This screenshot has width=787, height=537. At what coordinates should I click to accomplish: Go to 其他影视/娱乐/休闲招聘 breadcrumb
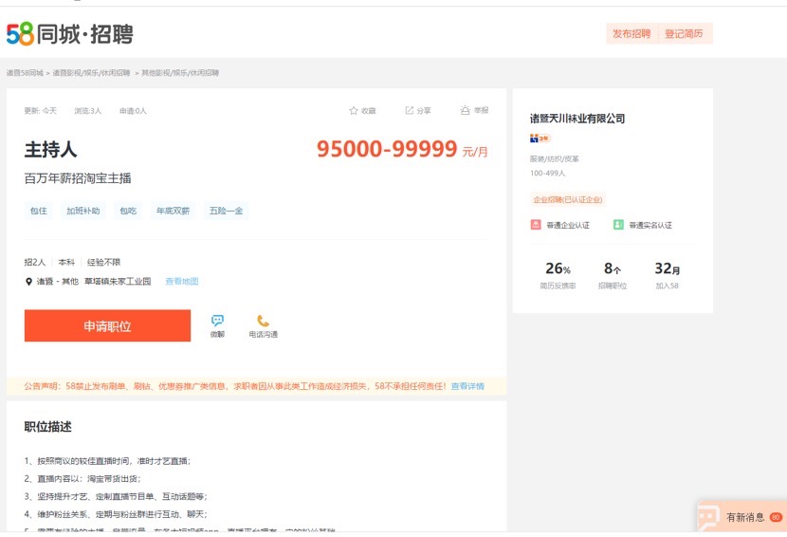coord(180,73)
